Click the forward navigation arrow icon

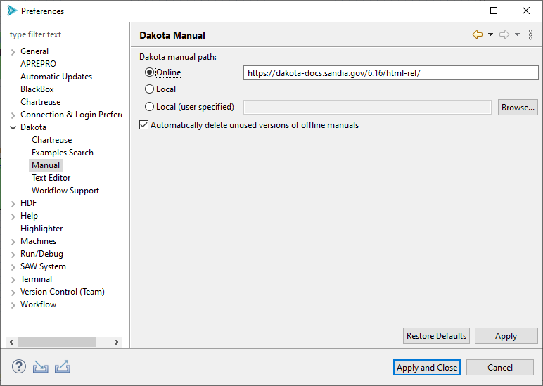[504, 34]
